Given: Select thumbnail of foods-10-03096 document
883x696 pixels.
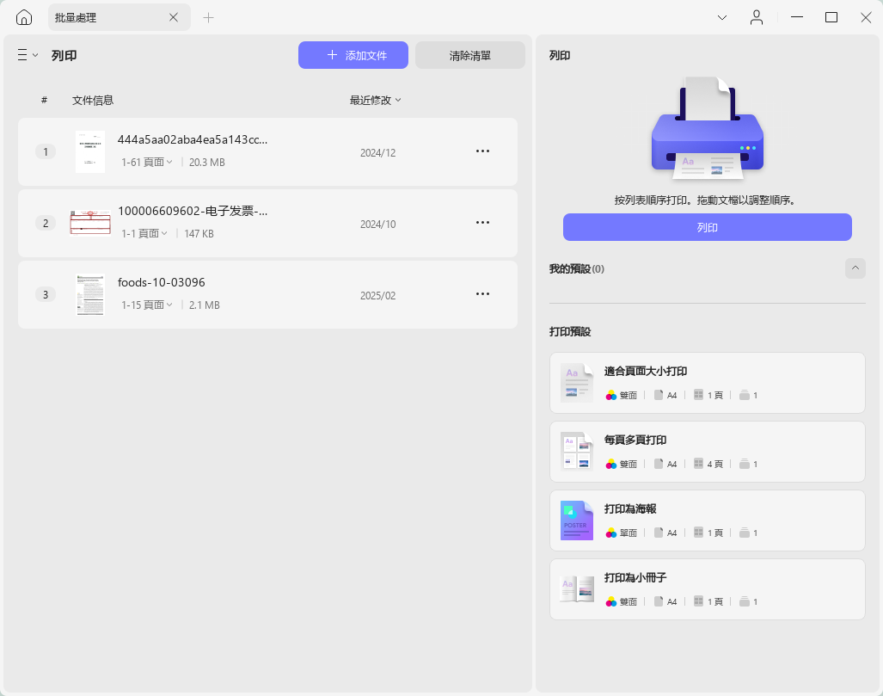Looking at the screenshot, I should [x=90, y=294].
